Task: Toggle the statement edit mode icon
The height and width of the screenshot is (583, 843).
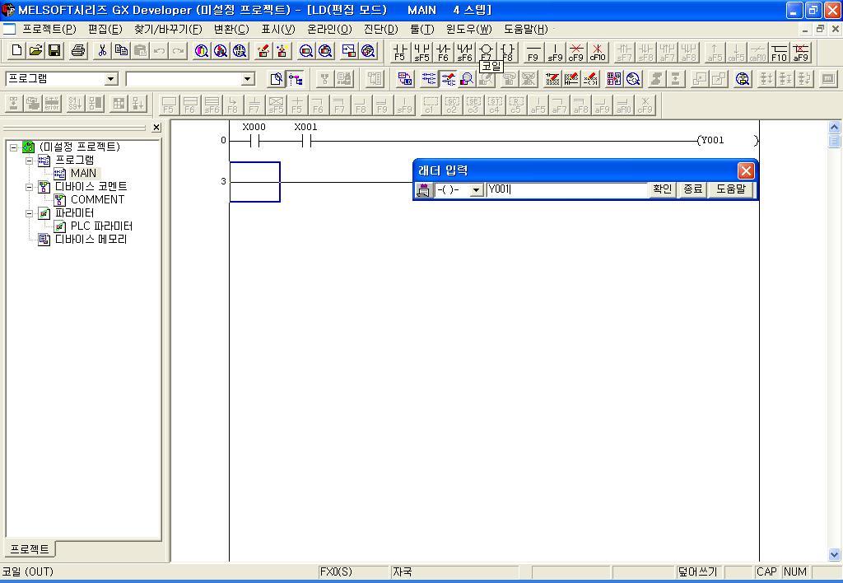Action: [571, 79]
